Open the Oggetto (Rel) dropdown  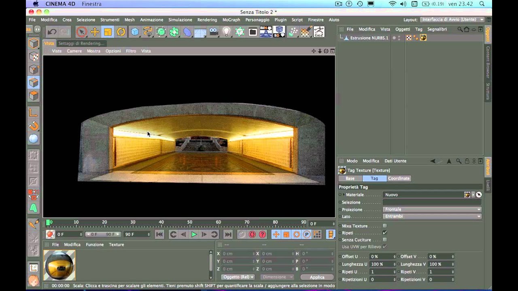tap(238, 277)
